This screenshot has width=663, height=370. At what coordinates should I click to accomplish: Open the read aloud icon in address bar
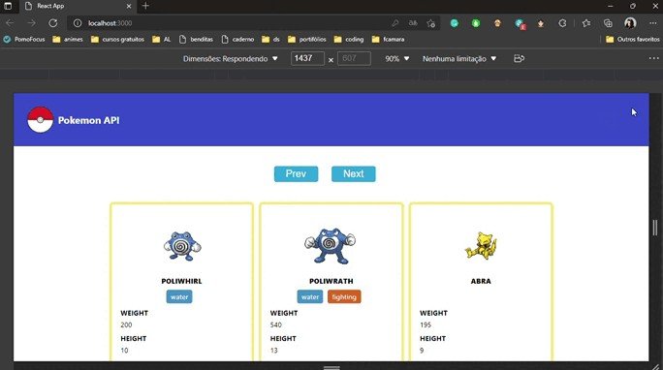413,23
